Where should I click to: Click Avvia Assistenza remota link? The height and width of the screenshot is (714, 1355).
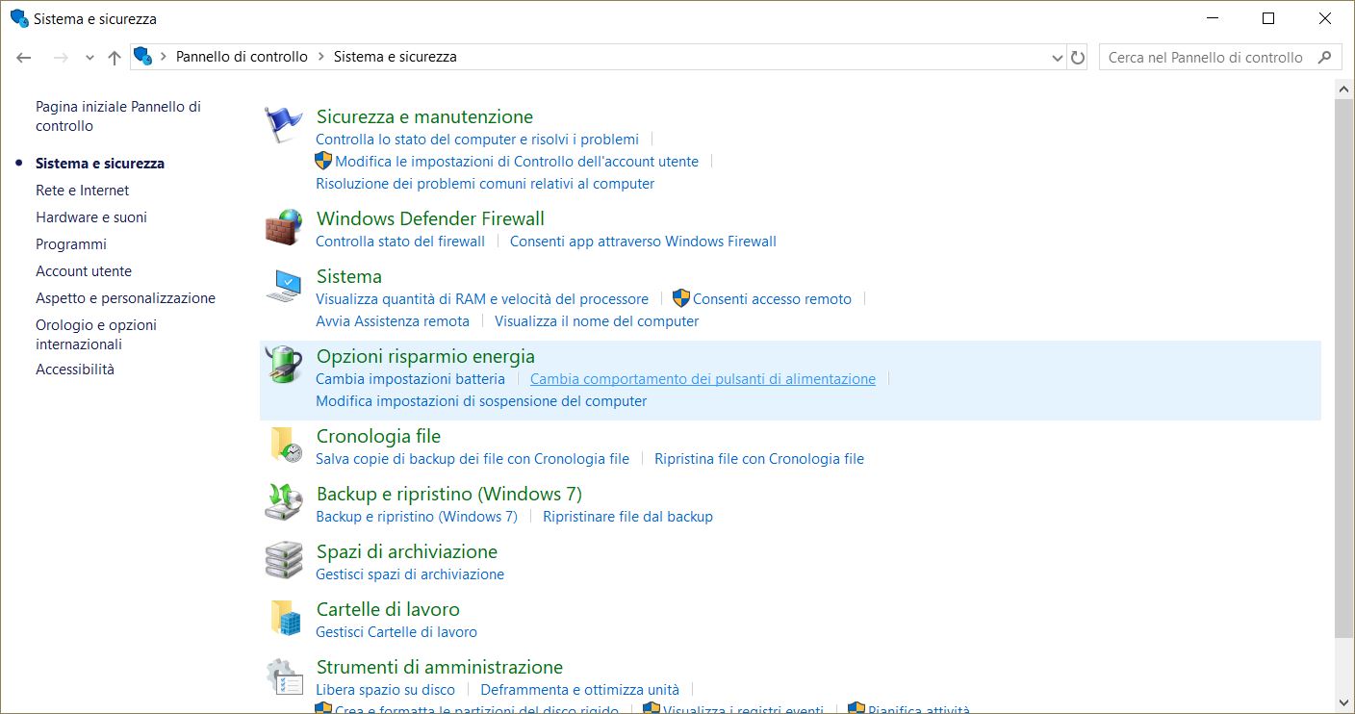click(393, 321)
